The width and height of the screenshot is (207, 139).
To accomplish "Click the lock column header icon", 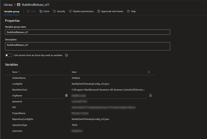I will (149, 72).
